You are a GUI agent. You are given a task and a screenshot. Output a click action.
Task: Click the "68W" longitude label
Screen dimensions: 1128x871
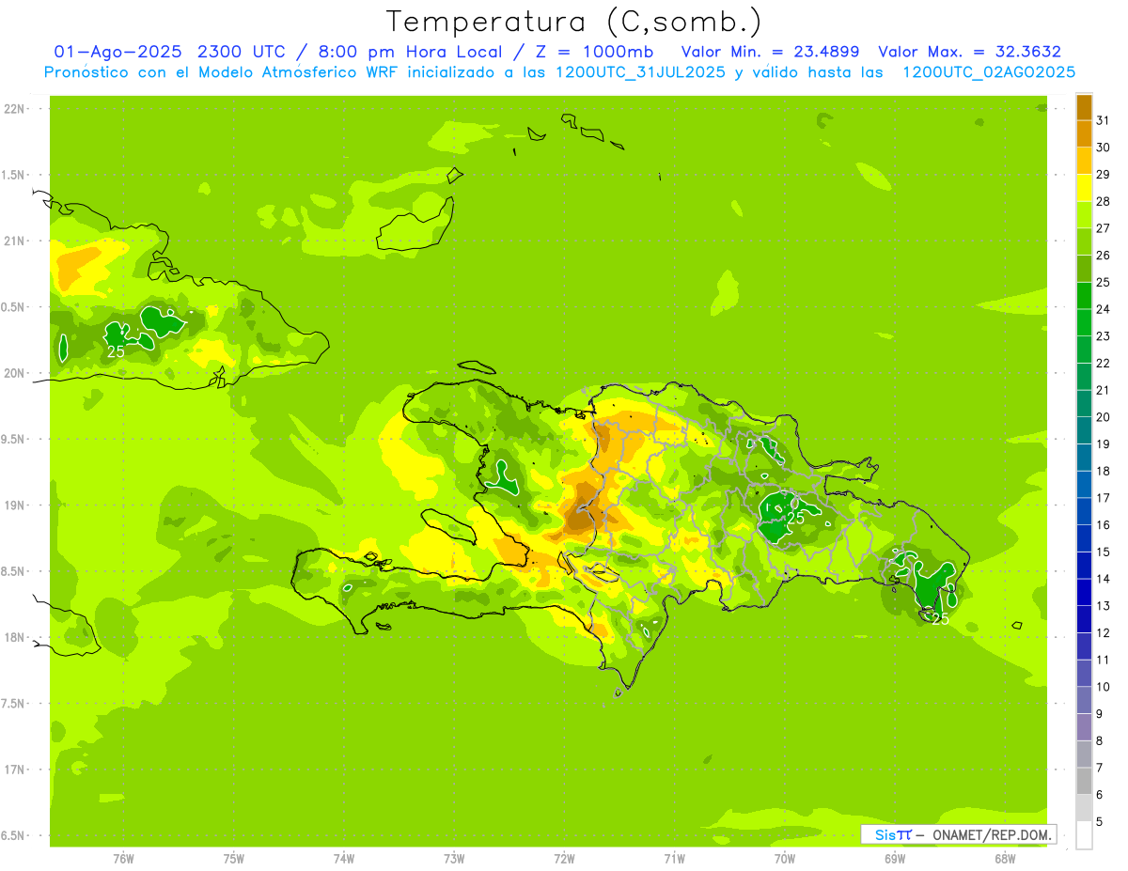pyautogui.click(x=1005, y=860)
